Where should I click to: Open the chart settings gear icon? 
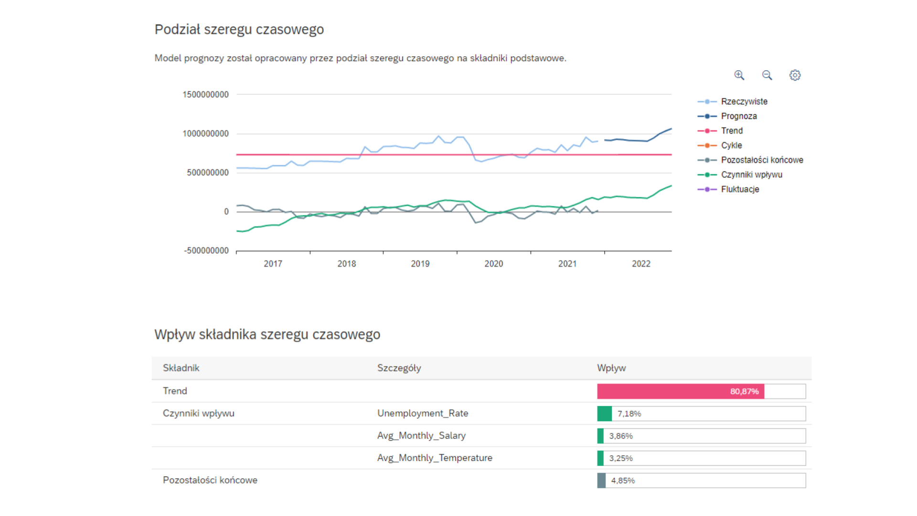[x=795, y=75]
